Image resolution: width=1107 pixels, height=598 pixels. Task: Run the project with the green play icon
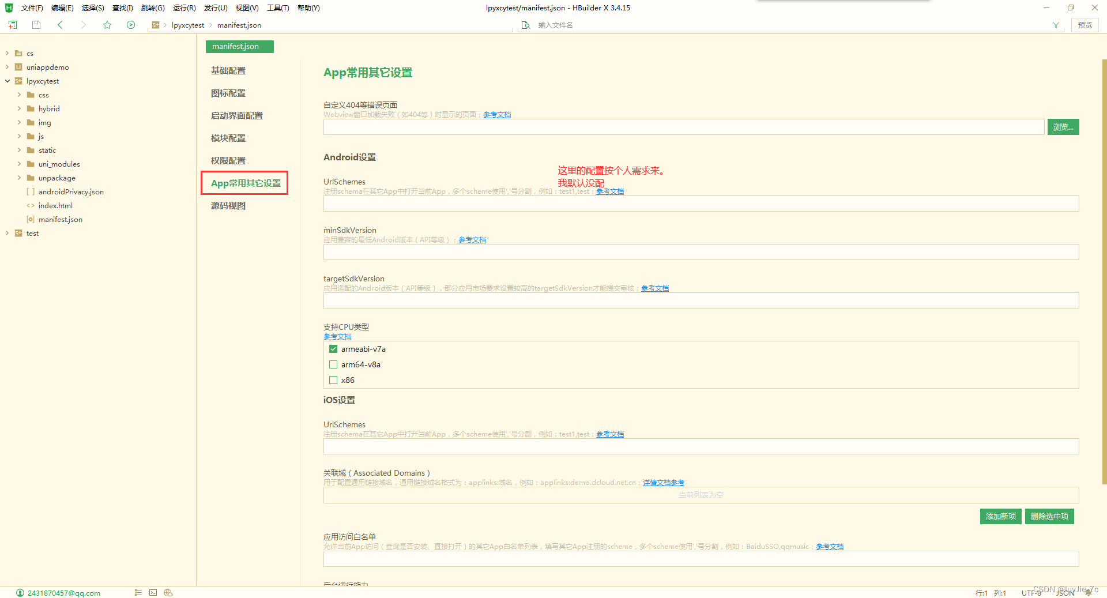[131, 25]
